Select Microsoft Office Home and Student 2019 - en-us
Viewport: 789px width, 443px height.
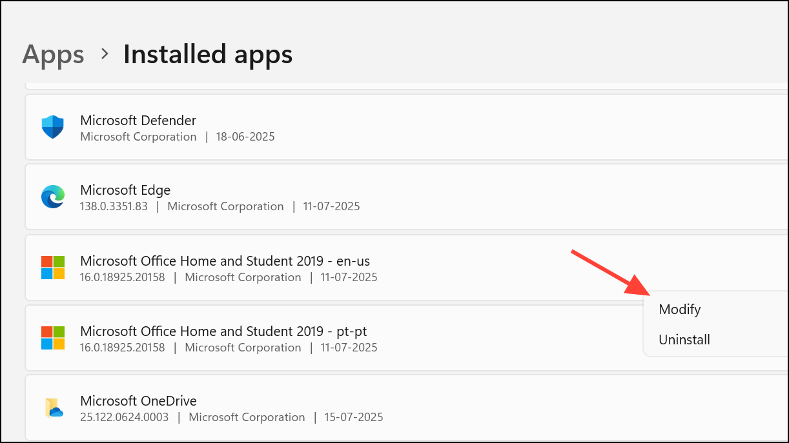click(x=225, y=261)
